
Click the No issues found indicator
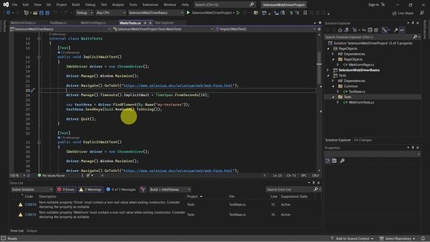(x=51, y=175)
